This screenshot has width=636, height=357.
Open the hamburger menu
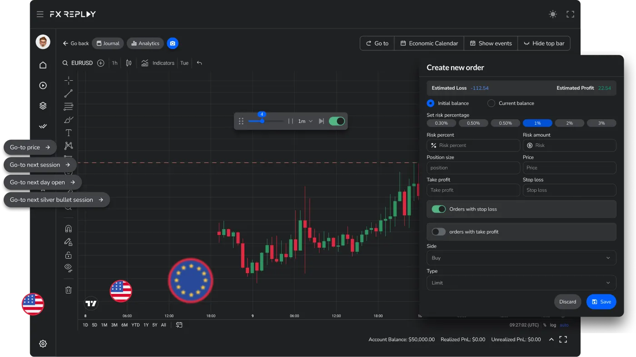click(x=40, y=14)
